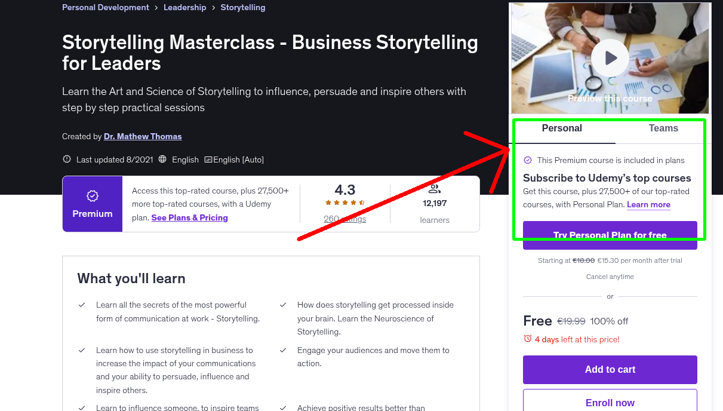The width and height of the screenshot is (723, 411).
Task: Click the alarm clock icon by 4 days left
Action: point(527,339)
